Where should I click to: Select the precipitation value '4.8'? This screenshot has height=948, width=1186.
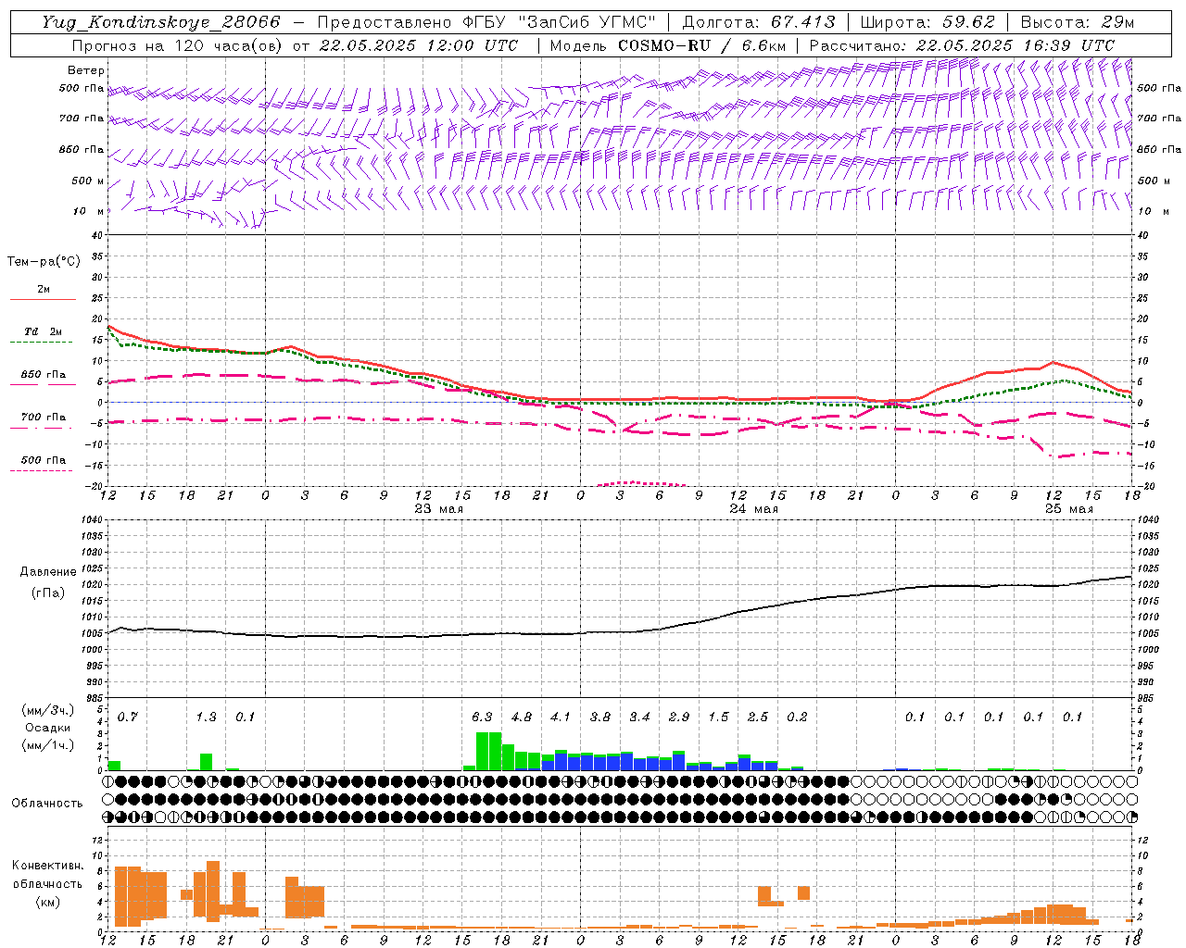(522, 717)
